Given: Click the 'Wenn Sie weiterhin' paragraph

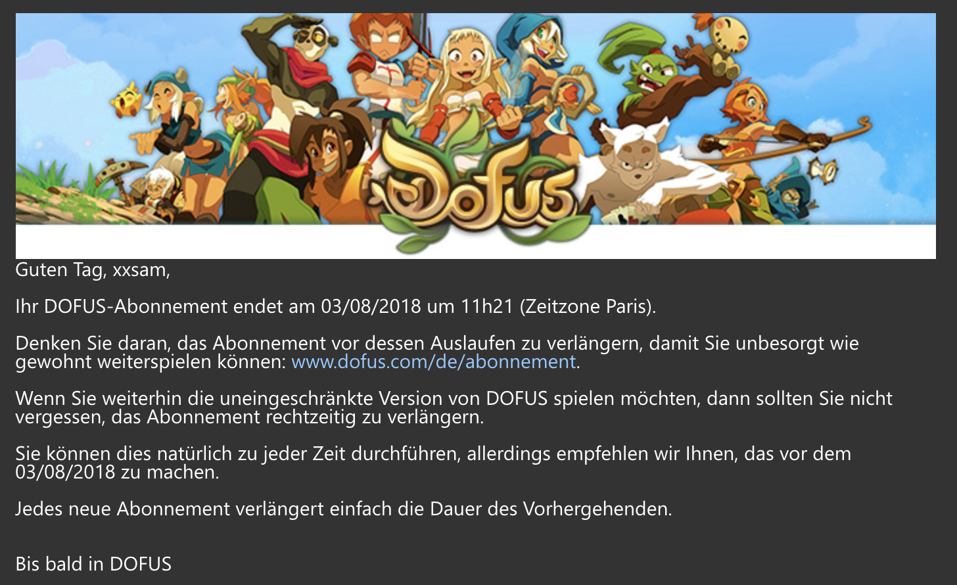Looking at the screenshot, I should point(454,408).
